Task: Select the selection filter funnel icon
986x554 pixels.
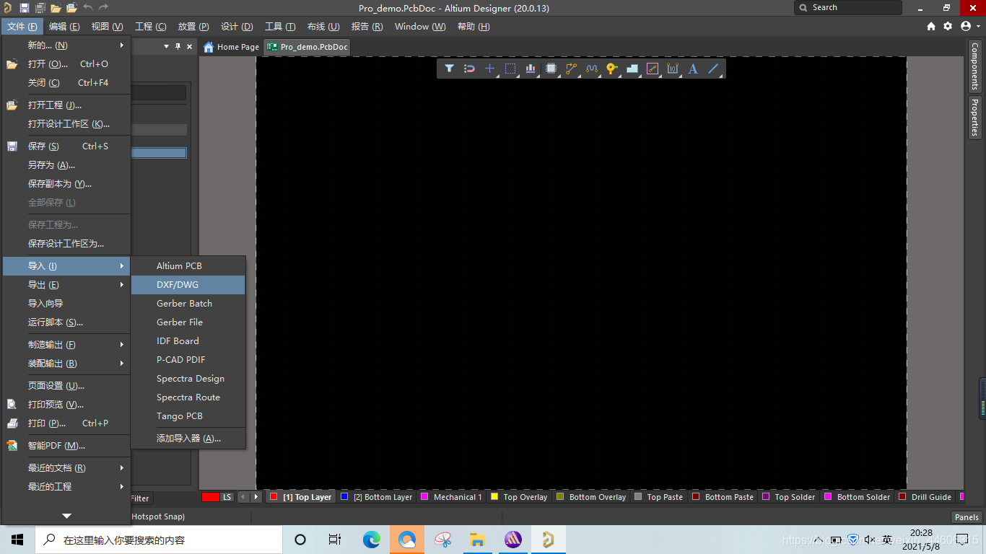Action: (449, 69)
